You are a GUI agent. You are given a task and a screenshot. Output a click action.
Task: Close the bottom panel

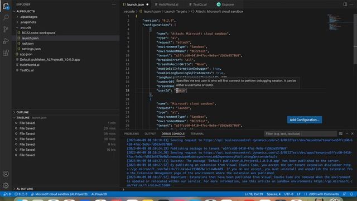click(x=352, y=134)
